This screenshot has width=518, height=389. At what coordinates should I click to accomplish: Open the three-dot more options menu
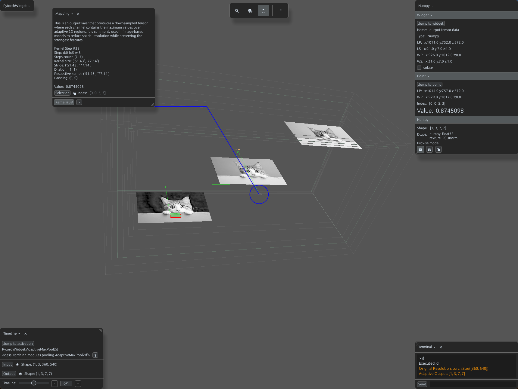click(281, 11)
